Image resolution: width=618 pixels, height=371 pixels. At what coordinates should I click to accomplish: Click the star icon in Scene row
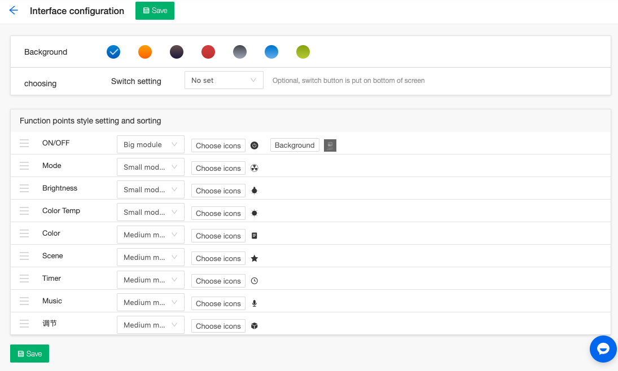(255, 258)
